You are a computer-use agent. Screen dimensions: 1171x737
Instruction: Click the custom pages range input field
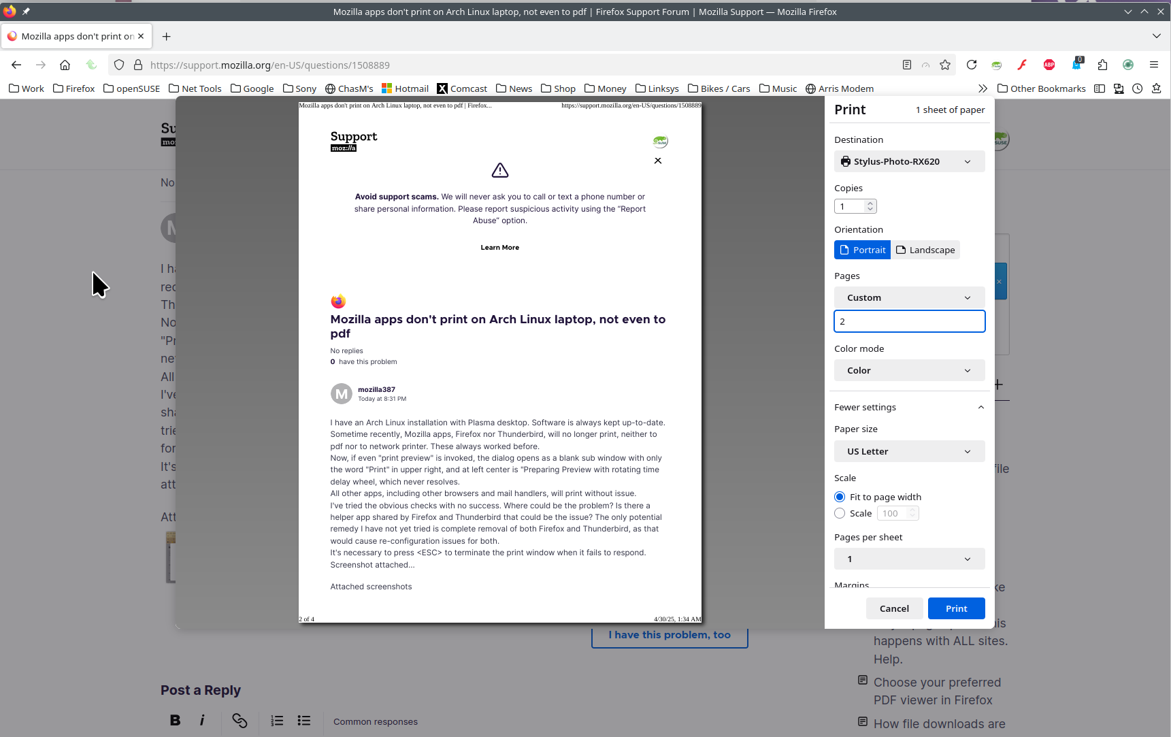point(909,321)
